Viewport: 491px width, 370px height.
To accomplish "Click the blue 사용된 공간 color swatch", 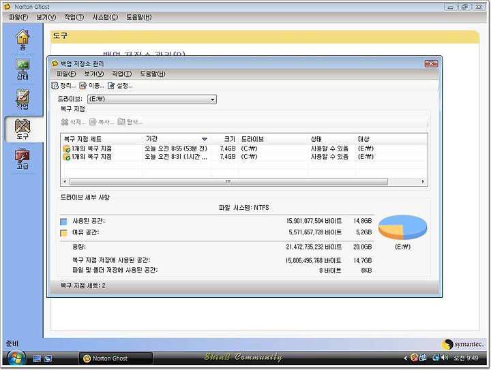I will tap(63, 221).
